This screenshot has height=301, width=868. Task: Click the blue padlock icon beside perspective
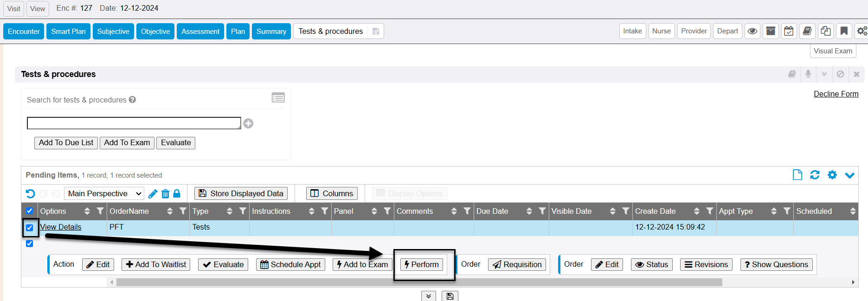click(177, 194)
